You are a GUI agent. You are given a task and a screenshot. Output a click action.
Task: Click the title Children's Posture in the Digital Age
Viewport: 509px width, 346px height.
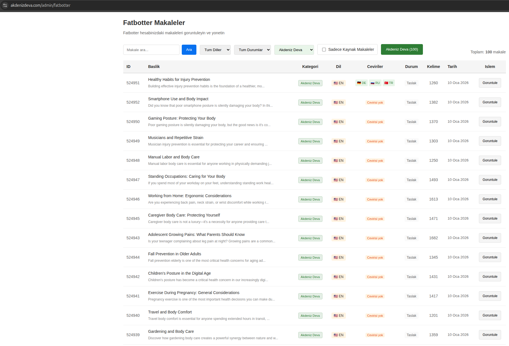180,273
